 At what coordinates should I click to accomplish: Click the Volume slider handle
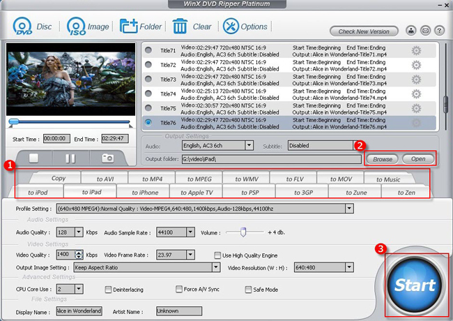pyautogui.click(x=243, y=232)
